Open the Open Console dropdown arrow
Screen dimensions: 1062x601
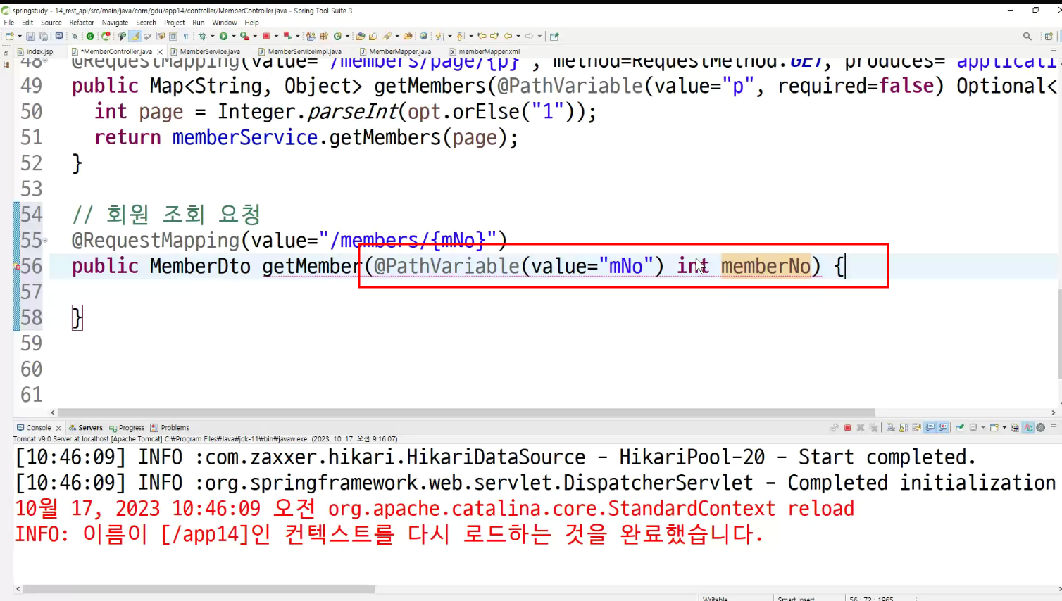(1004, 428)
